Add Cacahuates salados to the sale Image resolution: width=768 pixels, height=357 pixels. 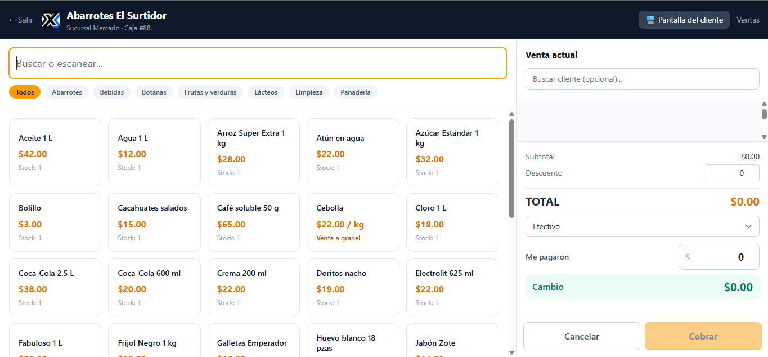click(154, 222)
